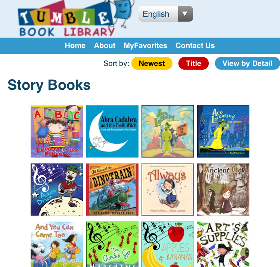Open MyFavorites page
This screenshot has width=280, height=267.
click(146, 45)
